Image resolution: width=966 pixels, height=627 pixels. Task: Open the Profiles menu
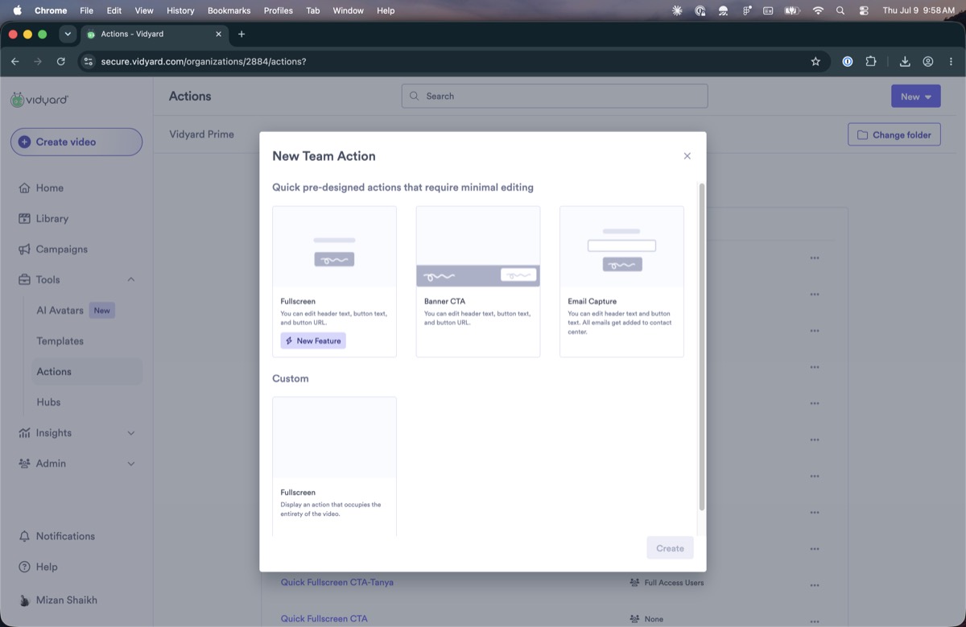tap(279, 10)
